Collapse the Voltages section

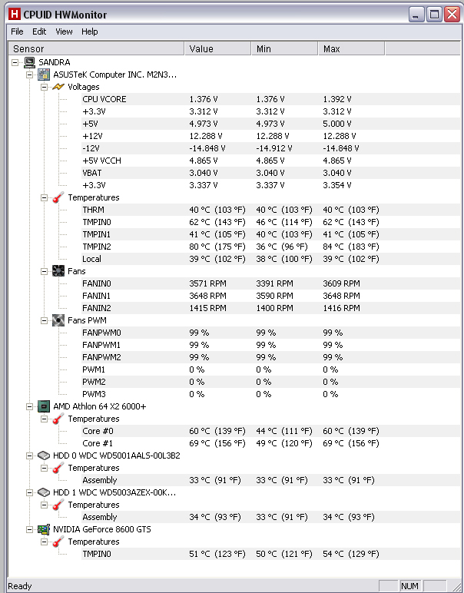pos(45,87)
